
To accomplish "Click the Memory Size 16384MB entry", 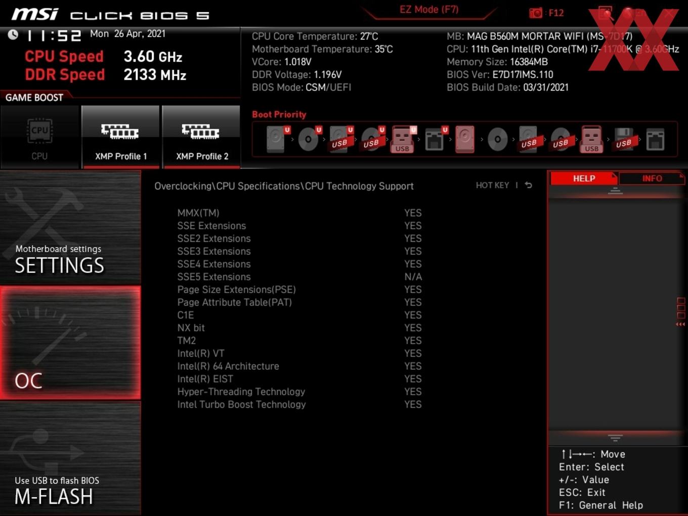I will pyautogui.click(x=497, y=62).
